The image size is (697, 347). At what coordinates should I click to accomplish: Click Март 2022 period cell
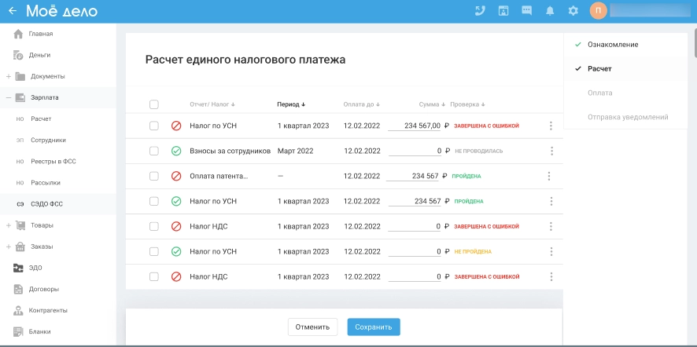[x=295, y=152]
